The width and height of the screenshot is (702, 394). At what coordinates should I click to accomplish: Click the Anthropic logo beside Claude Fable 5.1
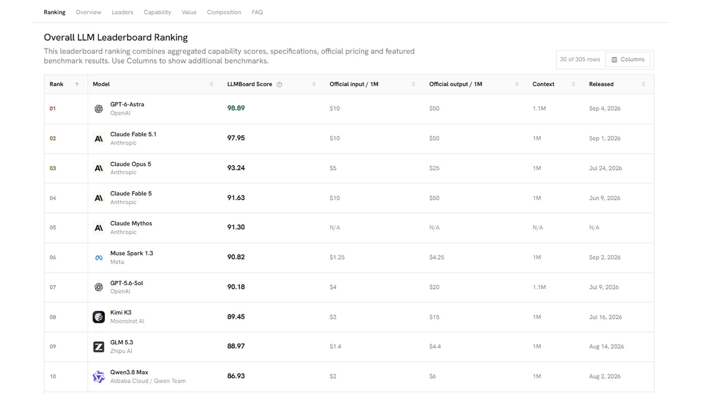99,139
